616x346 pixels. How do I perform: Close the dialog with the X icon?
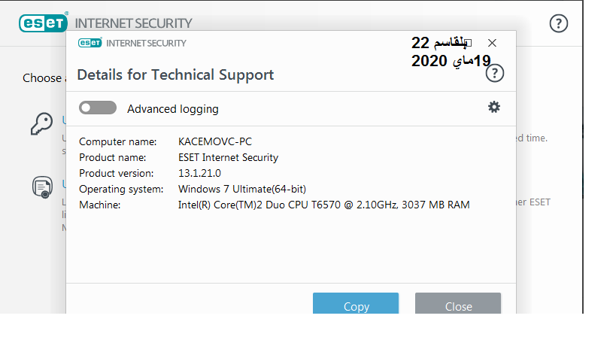coord(492,43)
